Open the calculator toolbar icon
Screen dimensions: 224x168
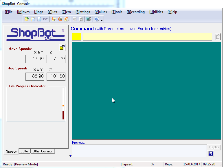(89, 19)
